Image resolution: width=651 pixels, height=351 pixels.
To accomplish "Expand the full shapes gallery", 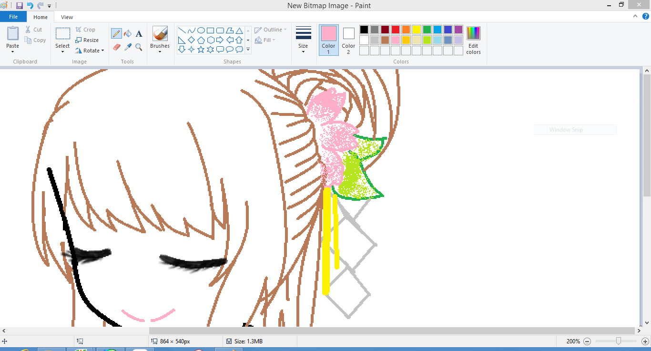I will click(248, 50).
